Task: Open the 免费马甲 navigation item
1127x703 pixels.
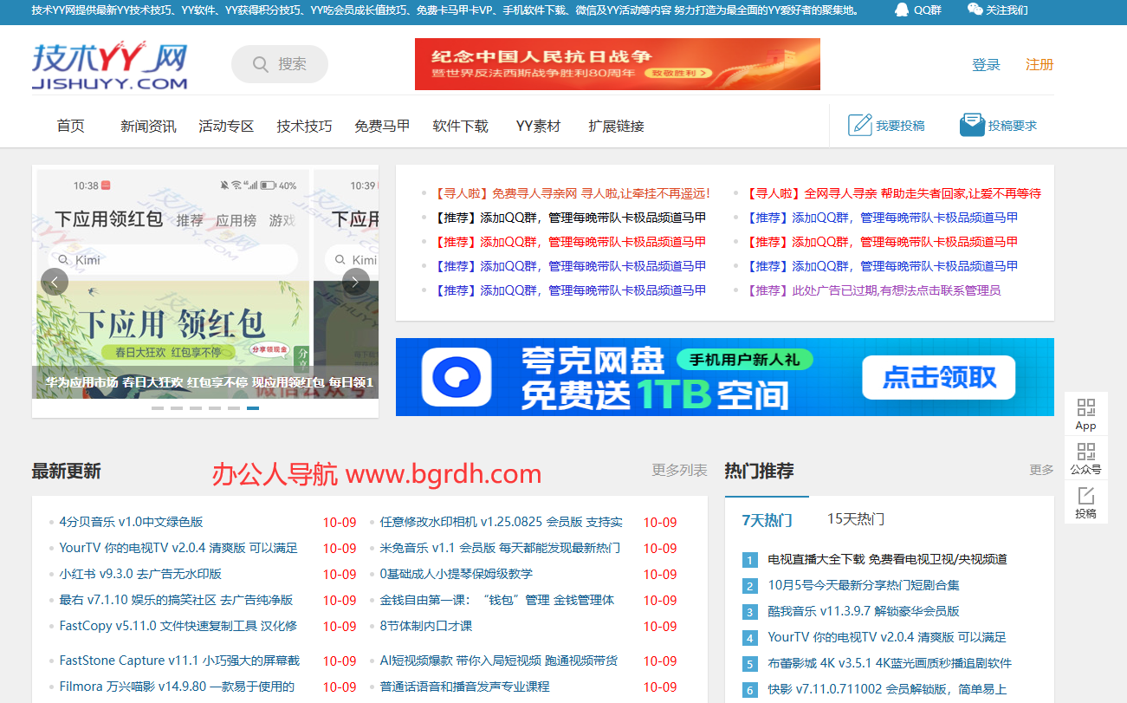Action: pyautogui.click(x=382, y=127)
